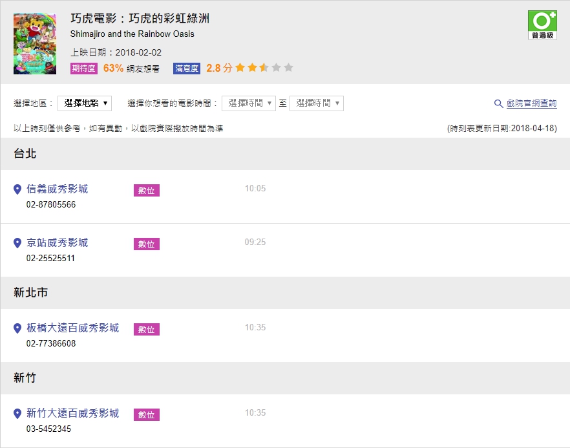570x448 pixels.
Task: Click the movie poster thumbnail
Action: (x=35, y=44)
